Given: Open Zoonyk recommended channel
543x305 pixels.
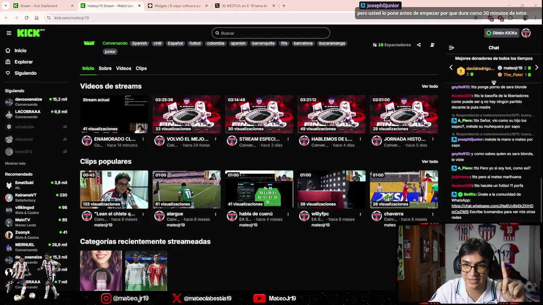Looking at the screenshot, I should pos(36,234).
